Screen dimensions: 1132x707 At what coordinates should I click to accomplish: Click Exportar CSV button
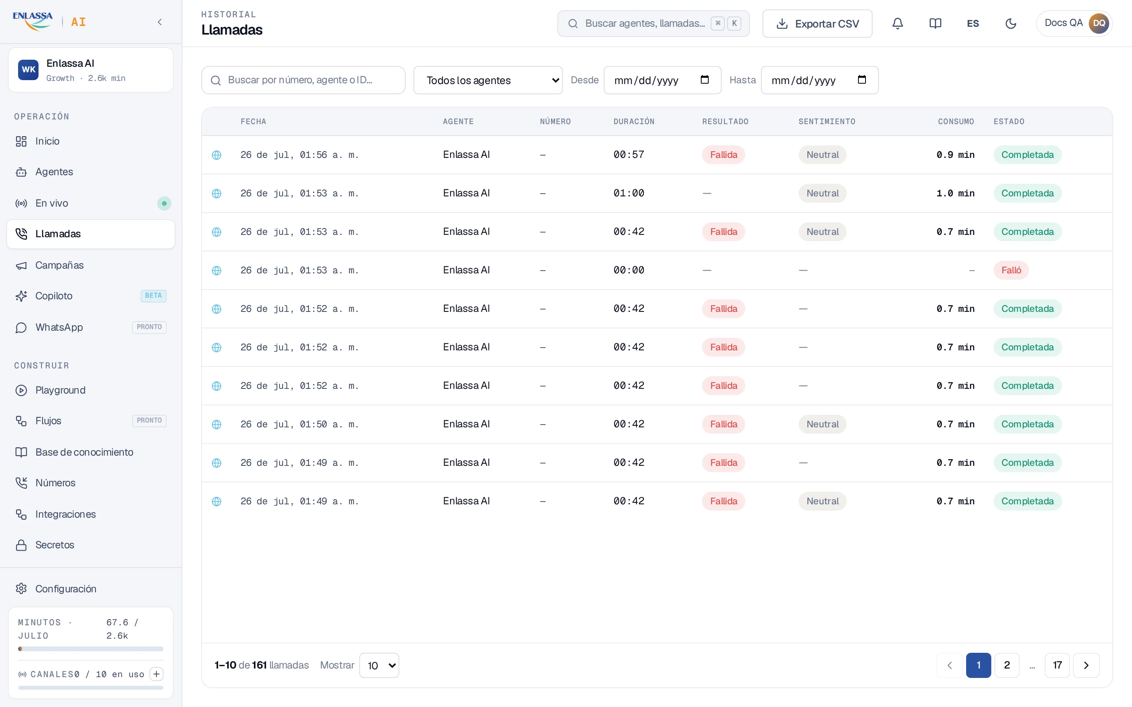click(x=817, y=24)
